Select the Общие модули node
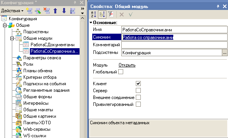 click(38, 38)
